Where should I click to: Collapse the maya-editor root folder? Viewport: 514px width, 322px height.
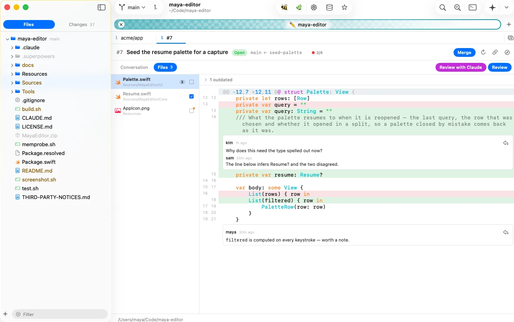coord(7,39)
